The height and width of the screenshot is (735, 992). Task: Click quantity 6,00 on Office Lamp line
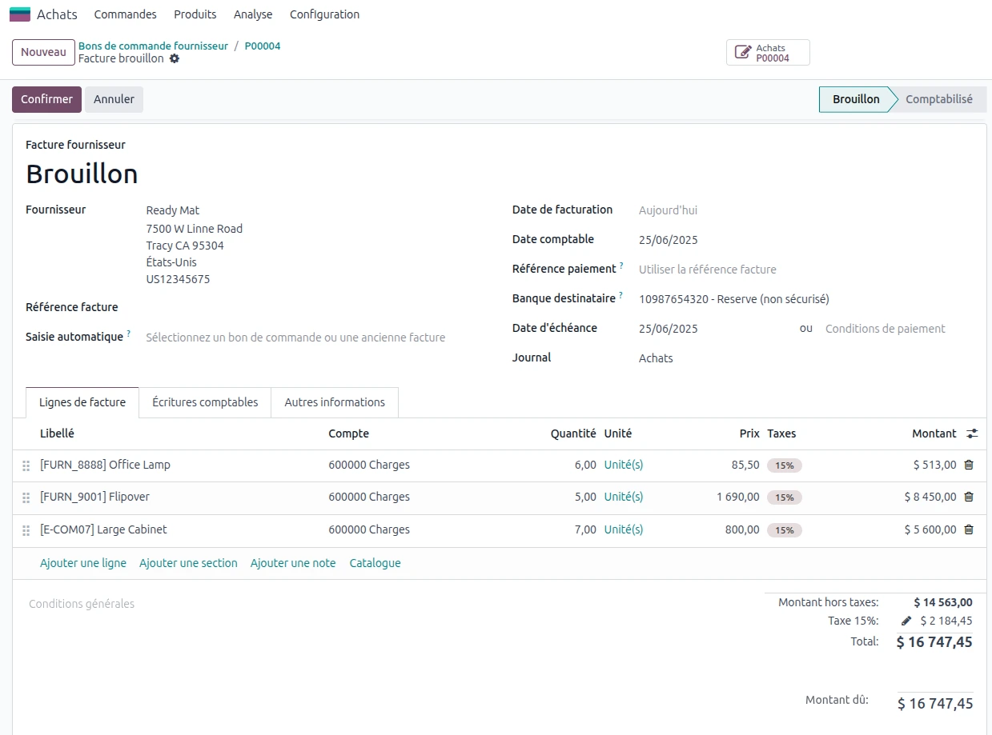(x=585, y=465)
